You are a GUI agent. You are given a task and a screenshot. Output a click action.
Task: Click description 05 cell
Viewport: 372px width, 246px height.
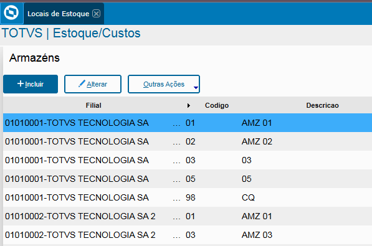[x=247, y=179]
